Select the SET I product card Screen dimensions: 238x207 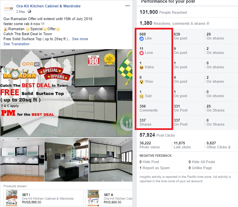click(x=43, y=198)
